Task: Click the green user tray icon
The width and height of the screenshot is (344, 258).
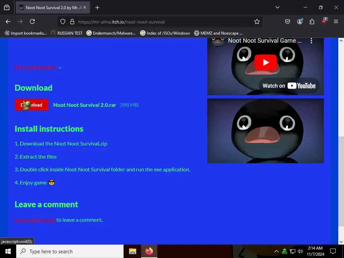Action: click(x=284, y=251)
